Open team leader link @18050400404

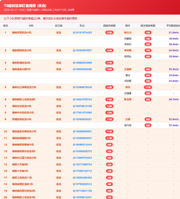(82, 178)
